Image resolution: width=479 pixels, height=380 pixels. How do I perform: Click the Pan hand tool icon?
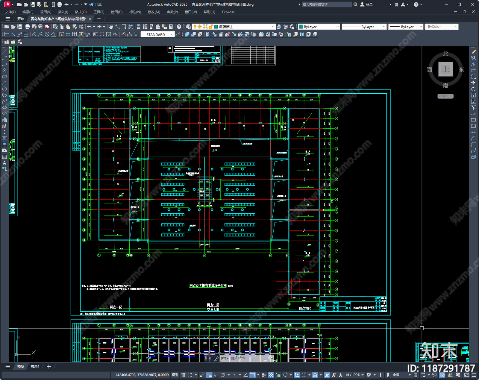click(x=111, y=27)
